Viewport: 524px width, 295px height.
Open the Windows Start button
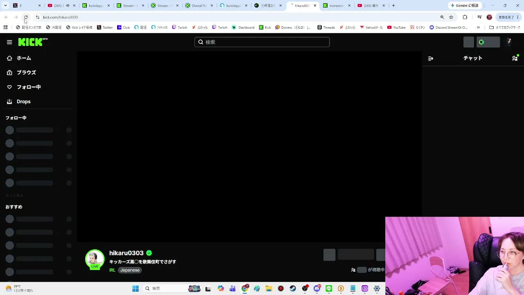pyautogui.click(x=136, y=288)
